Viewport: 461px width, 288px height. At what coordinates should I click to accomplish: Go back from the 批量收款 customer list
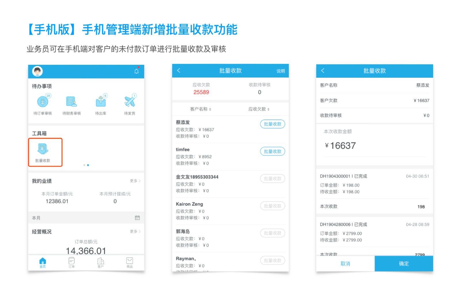coord(179,71)
